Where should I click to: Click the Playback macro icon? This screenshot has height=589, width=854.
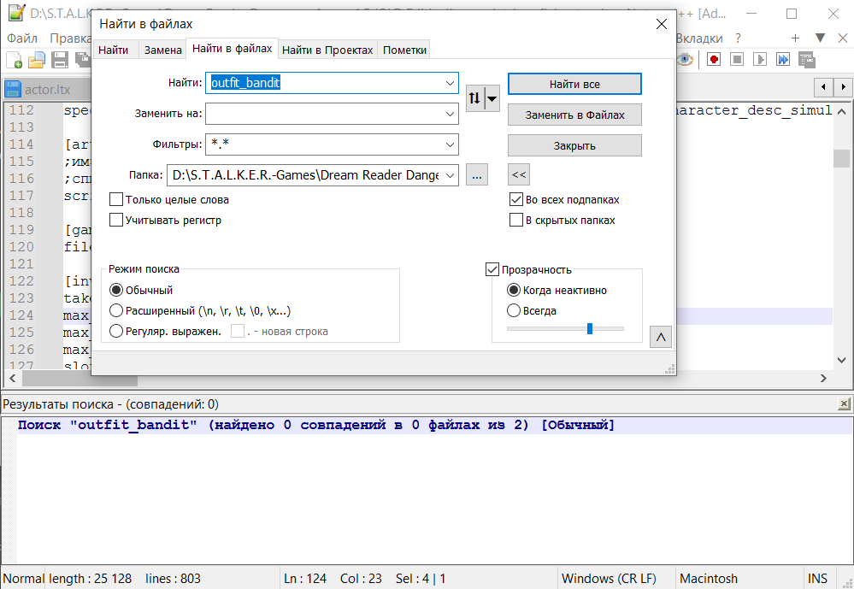(x=759, y=59)
